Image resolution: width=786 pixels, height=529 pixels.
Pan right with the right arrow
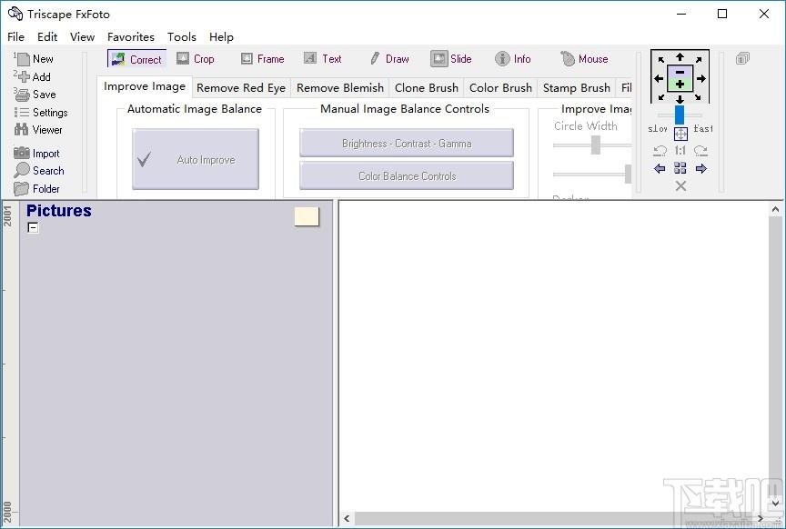click(x=701, y=78)
